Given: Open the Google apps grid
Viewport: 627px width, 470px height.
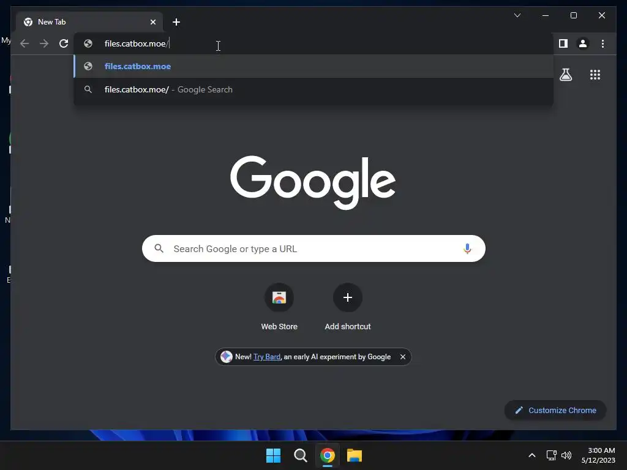Looking at the screenshot, I should pos(595,75).
